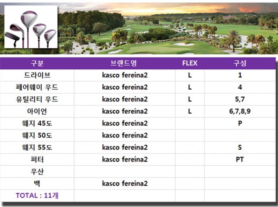
Task: Select the 웨지 50도 row label
Action: pos(37,135)
